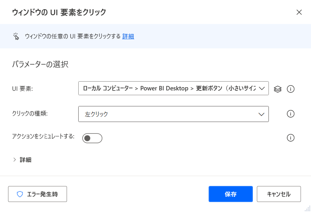Viewport: 311px width, 212px height.
Task: Close the dialog with the X icon
Action: pyautogui.click(x=299, y=12)
